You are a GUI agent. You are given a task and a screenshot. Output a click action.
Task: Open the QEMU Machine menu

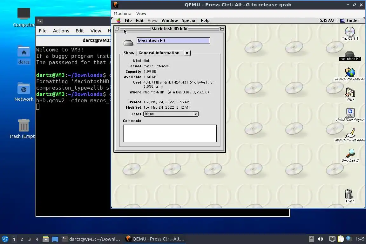122,14
